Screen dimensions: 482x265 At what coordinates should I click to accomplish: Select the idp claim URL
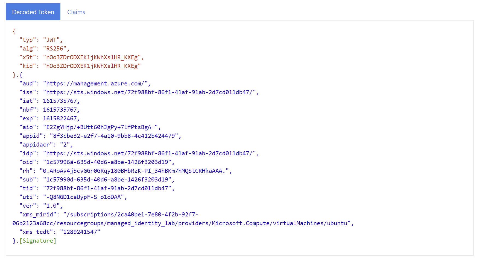click(150, 153)
